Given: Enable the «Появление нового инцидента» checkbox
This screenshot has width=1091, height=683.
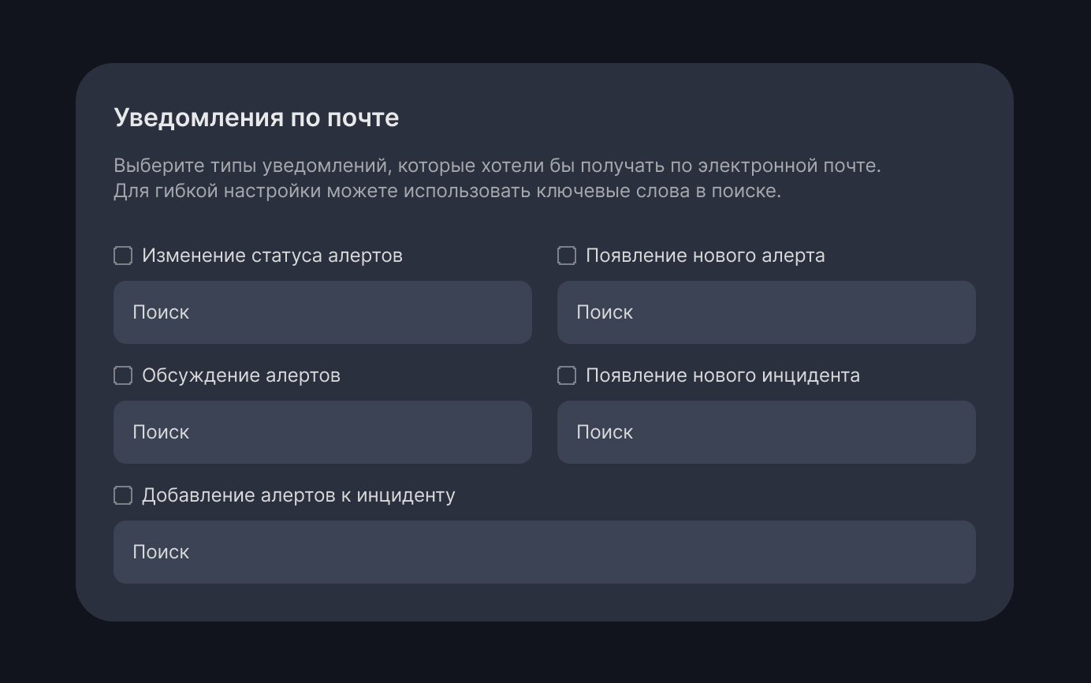Looking at the screenshot, I should (x=566, y=375).
